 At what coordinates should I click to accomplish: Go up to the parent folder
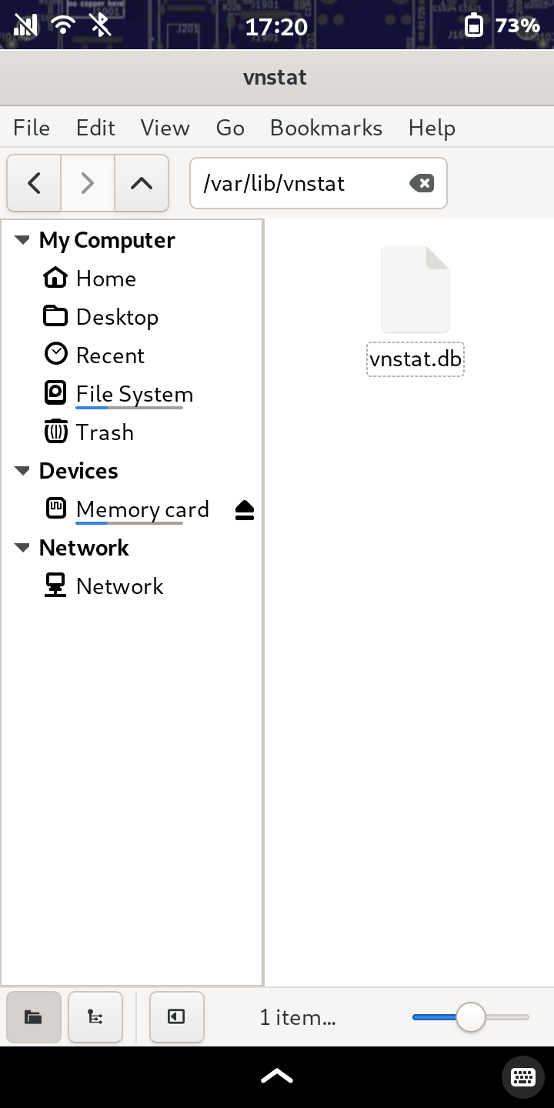(x=142, y=183)
